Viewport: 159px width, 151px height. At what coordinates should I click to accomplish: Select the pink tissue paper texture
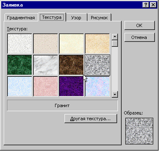point(46,87)
